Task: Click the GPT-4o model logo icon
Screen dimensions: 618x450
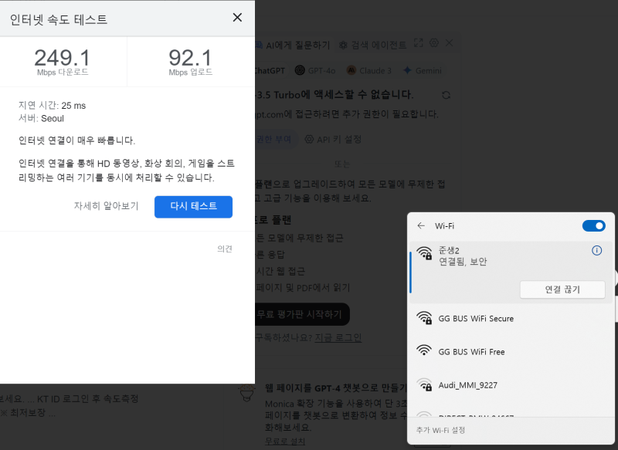Action: pos(300,70)
